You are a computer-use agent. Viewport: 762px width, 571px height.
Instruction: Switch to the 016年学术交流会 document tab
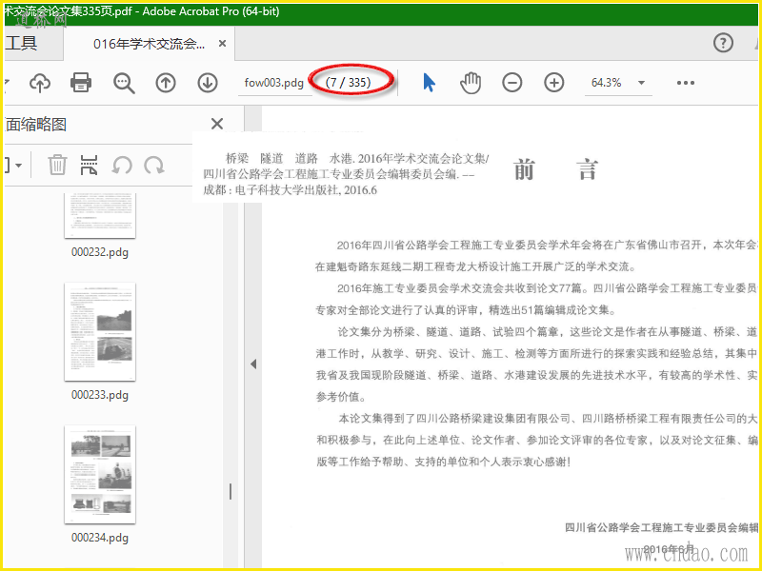(149, 44)
